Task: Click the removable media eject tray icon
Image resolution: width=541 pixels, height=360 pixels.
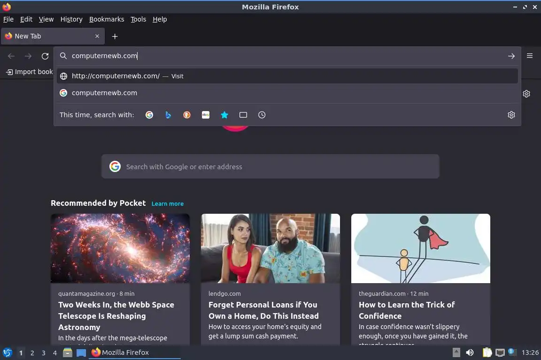Action: [x=456, y=352]
